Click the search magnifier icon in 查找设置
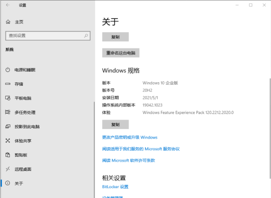The image size is (271, 198). coord(86,36)
